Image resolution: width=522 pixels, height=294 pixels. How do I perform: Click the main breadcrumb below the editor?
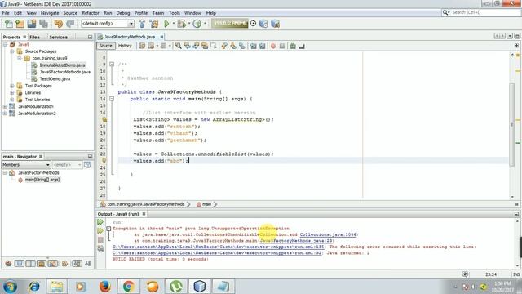pyautogui.click(x=206, y=204)
